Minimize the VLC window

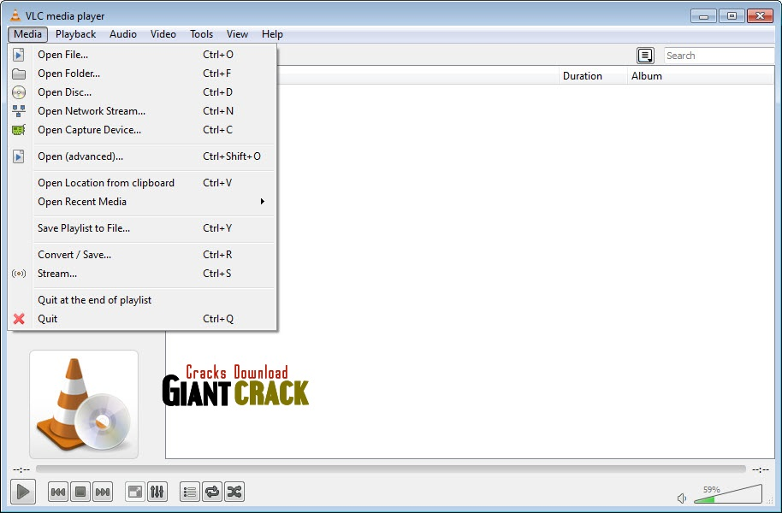(x=703, y=16)
